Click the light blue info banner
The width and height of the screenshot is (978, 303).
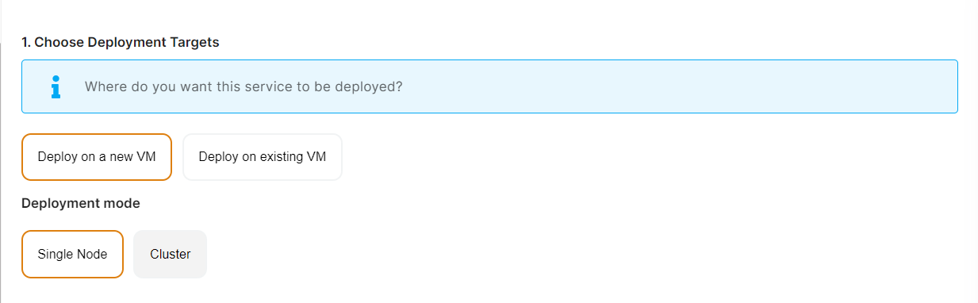[x=489, y=86]
